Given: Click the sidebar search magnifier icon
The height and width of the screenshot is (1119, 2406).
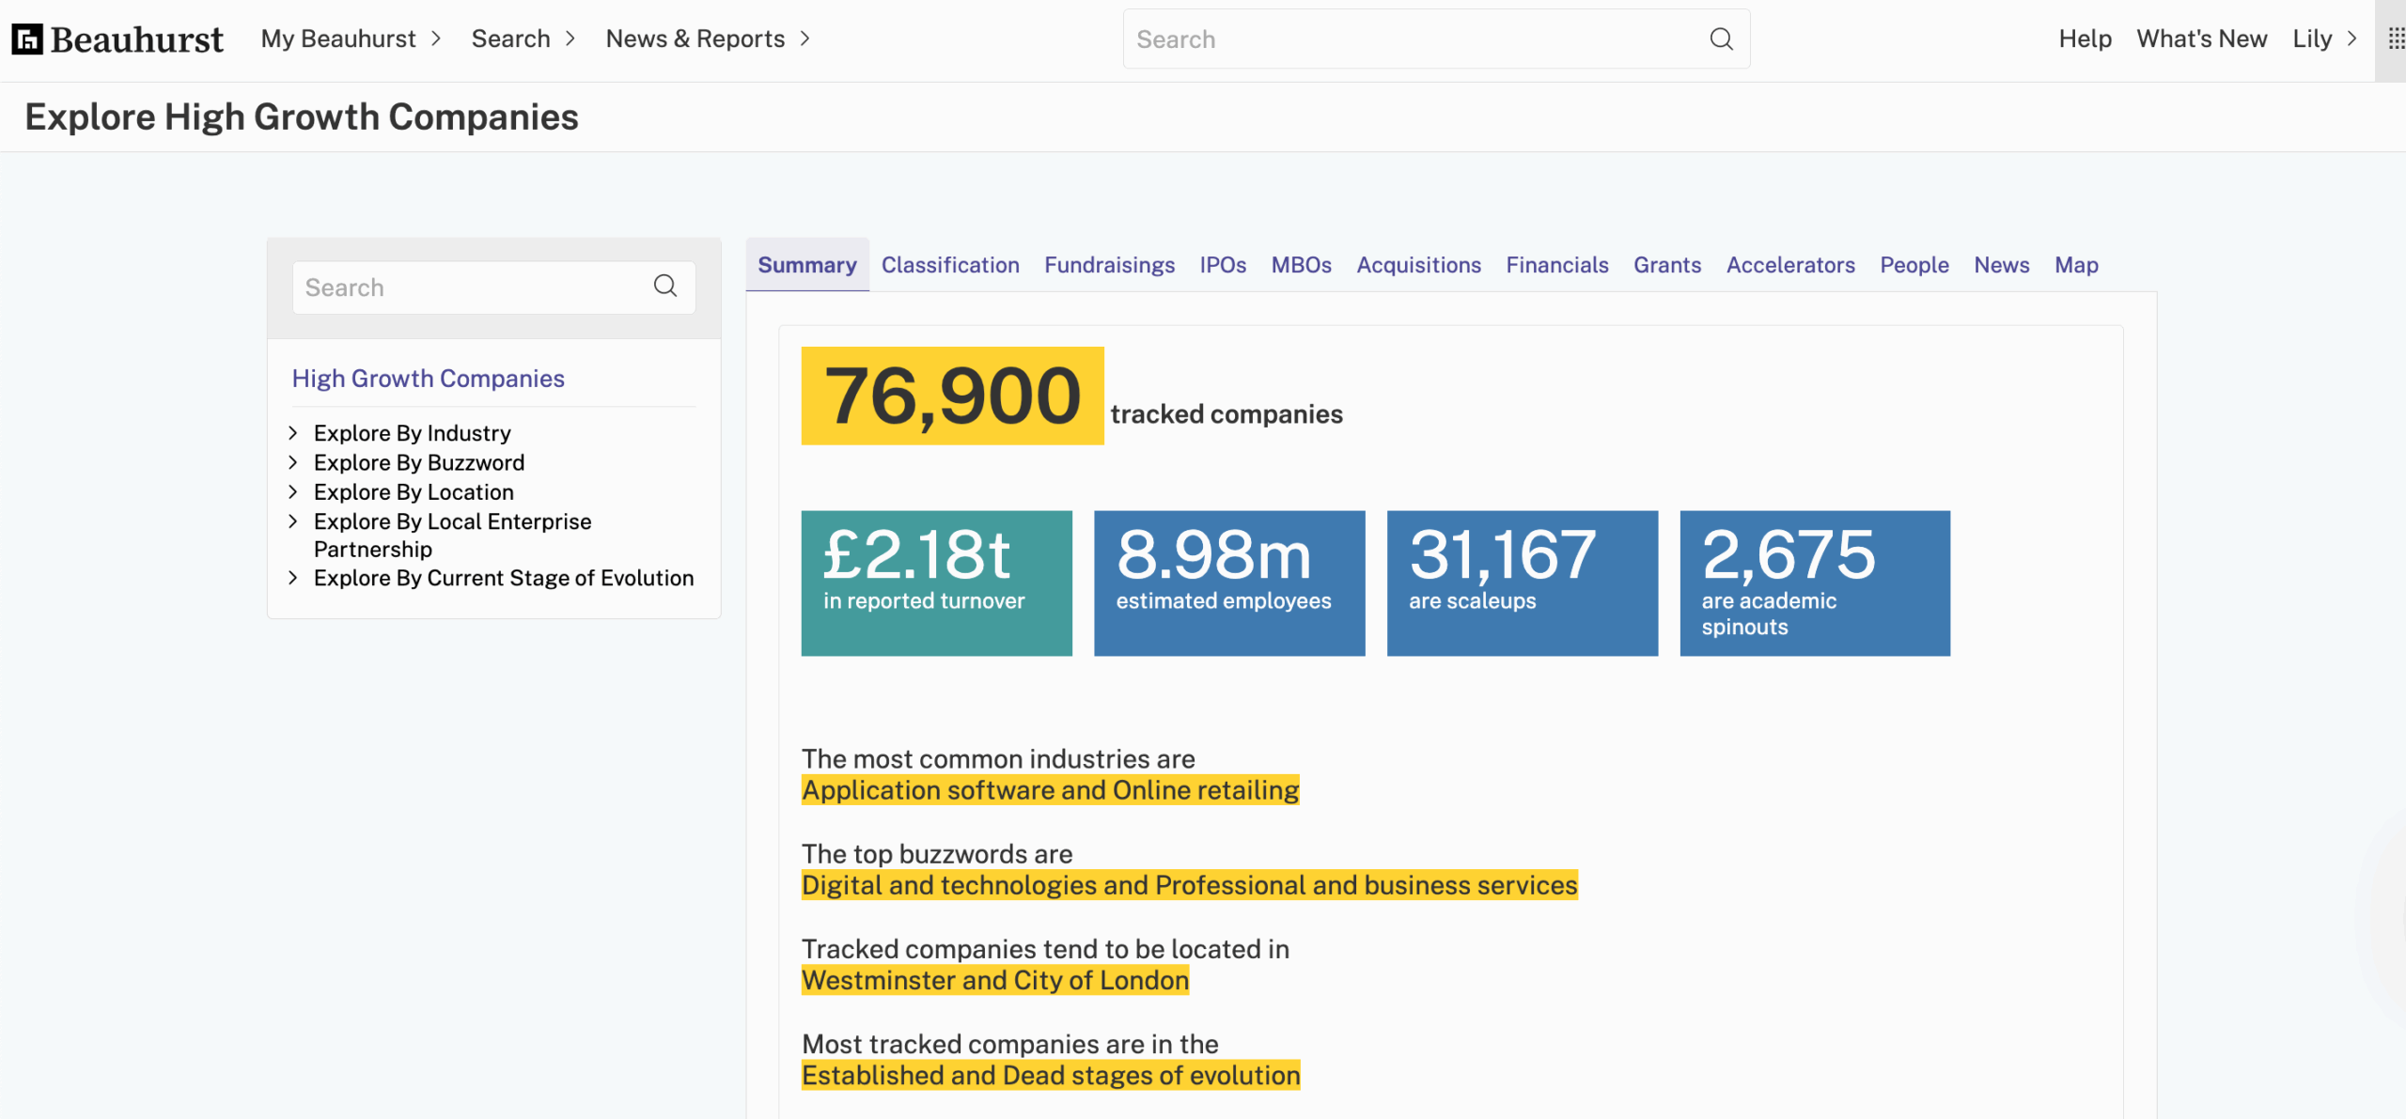Looking at the screenshot, I should click(x=665, y=286).
